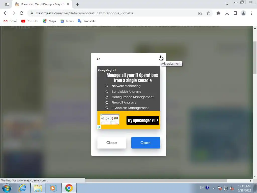This screenshot has width=257, height=193.
Task: Open the advertised page
Action: [x=146, y=143]
